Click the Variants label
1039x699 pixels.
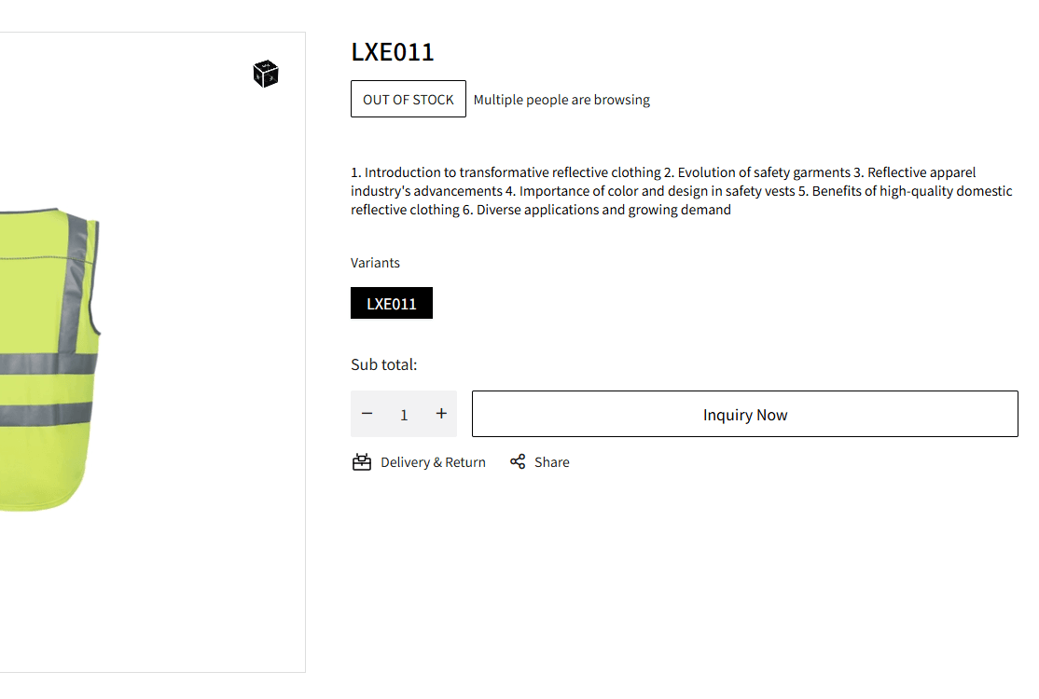point(375,263)
